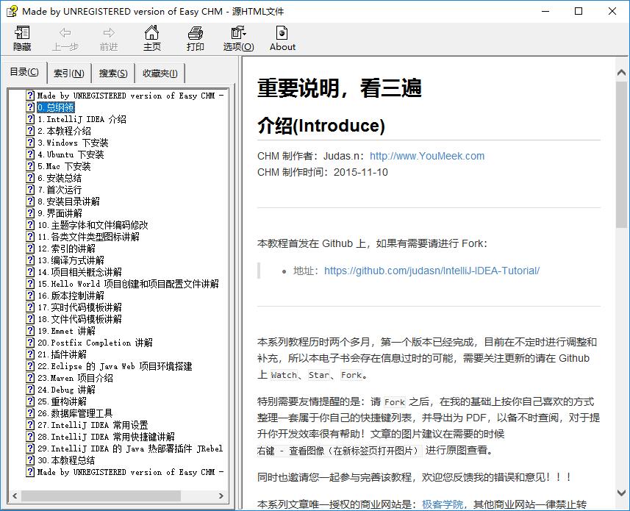The width and height of the screenshot is (630, 511).
Task: Click the 介绍(Introduce) heading
Action: click(321, 125)
